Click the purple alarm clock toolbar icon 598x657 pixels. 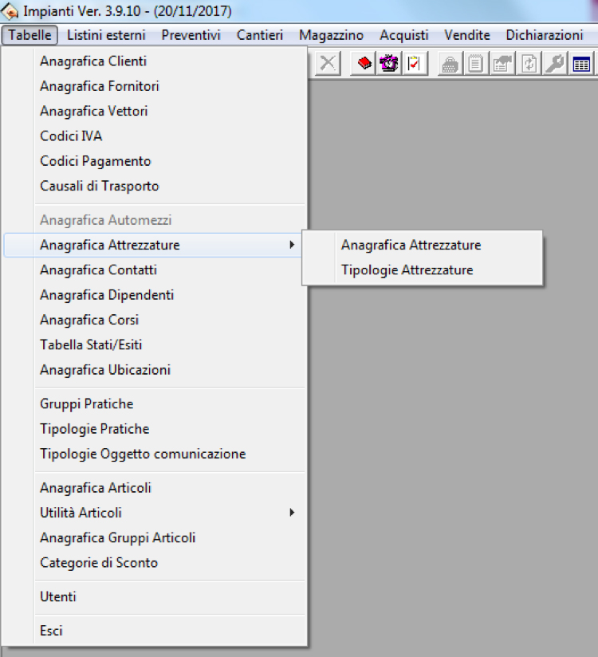[x=389, y=65]
